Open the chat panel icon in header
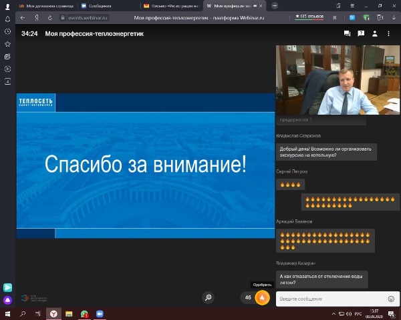The height and width of the screenshot is (320, 401). coord(347,33)
